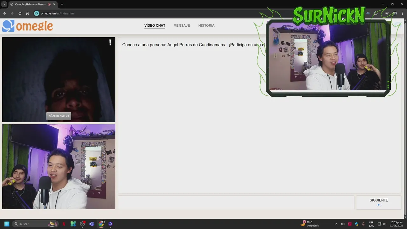Click the extensions icon in Chrome toolbar

pos(376,13)
